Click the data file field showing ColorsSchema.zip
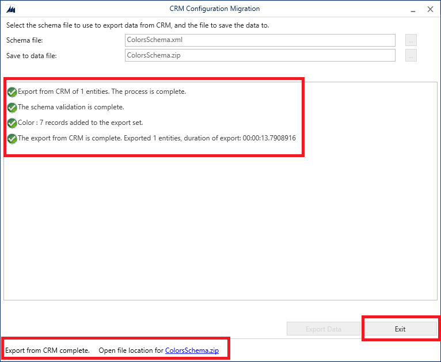Viewport: 441px width, 362px height. click(x=260, y=55)
